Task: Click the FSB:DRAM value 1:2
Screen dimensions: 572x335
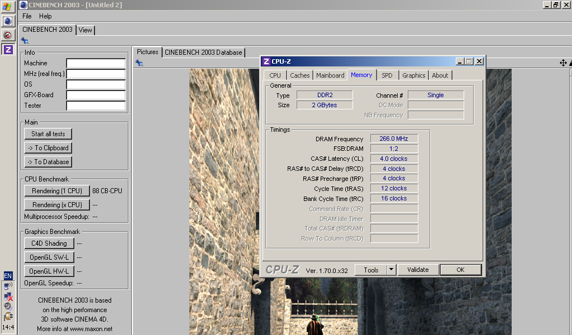Action: pos(394,149)
